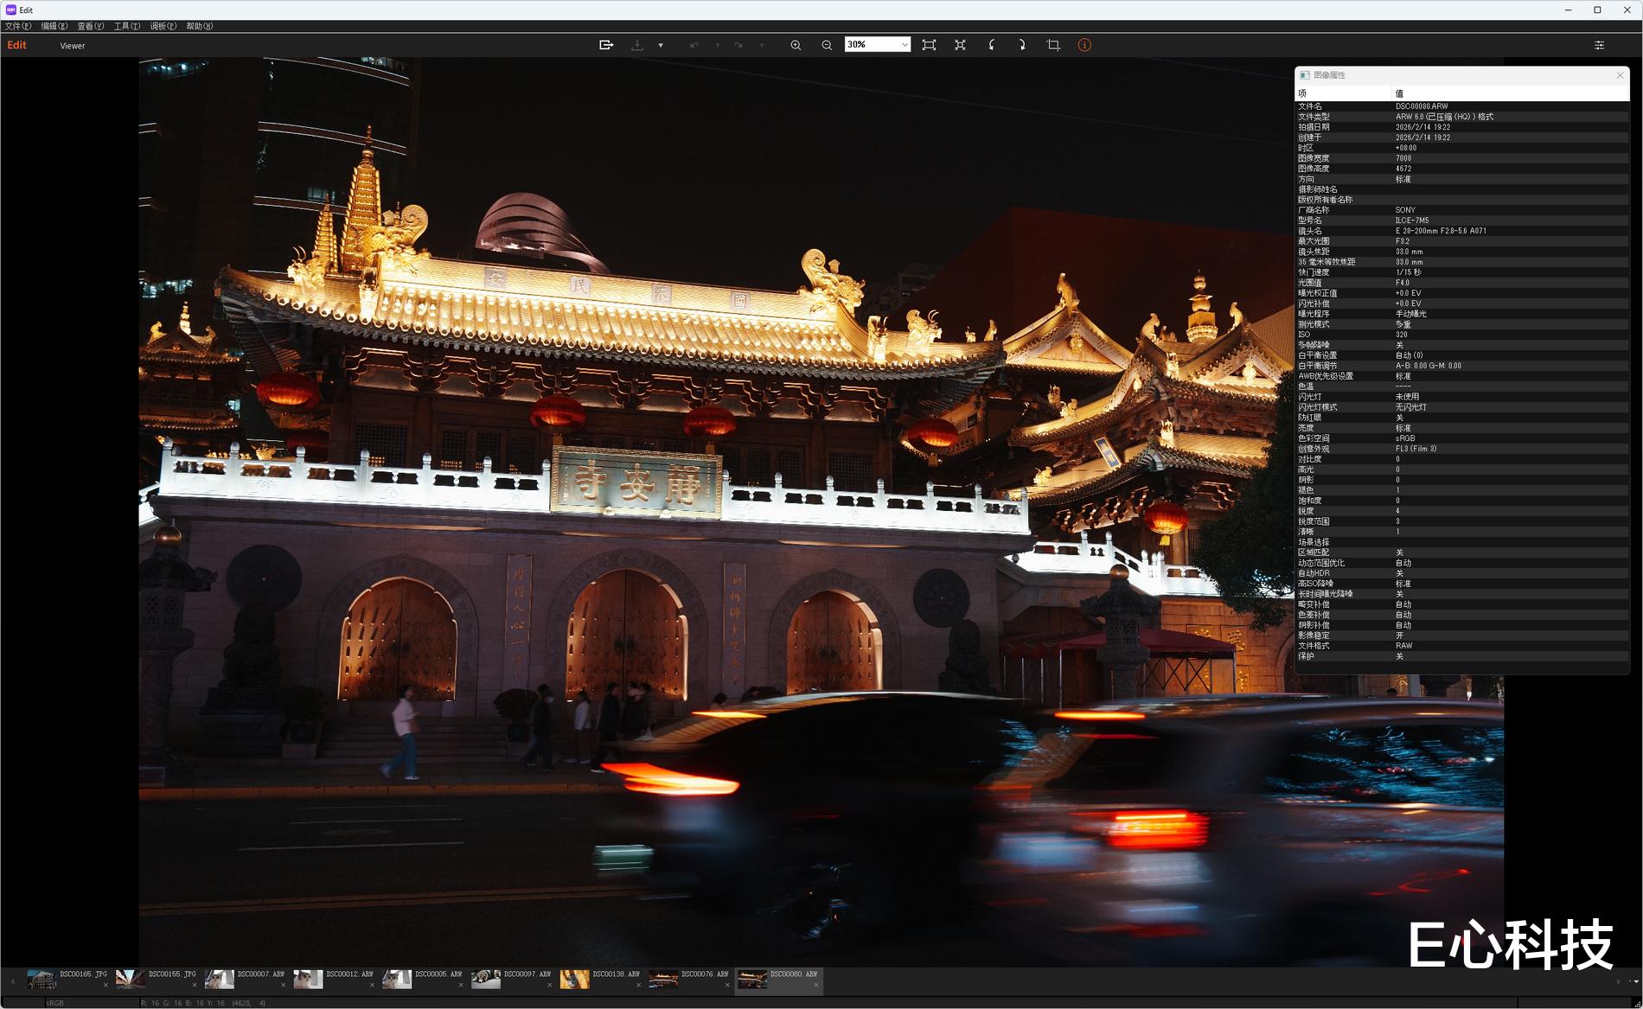Rotate image counterclockwise
This screenshot has width=1643, height=1009.
click(991, 45)
